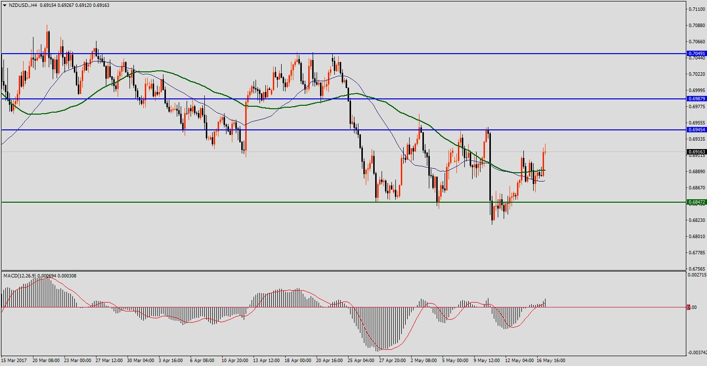Select the blue 0.69879 price level label
The width and height of the screenshot is (707, 366).
(697, 99)
